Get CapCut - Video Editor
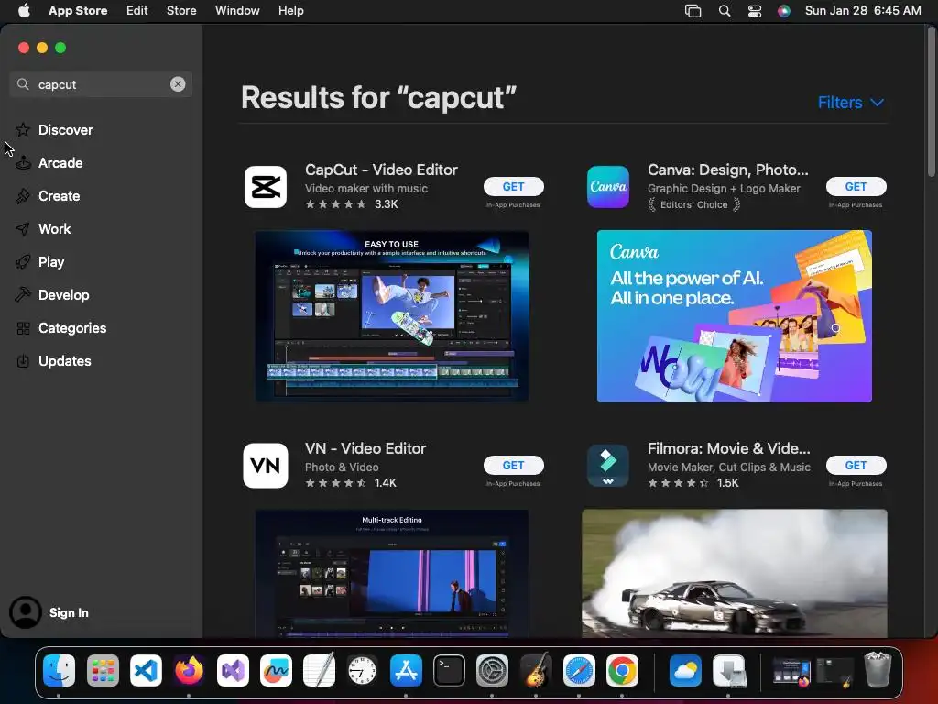Image resolution: width=938 pixels, height=704 pixels. click(x=513, y=187)
